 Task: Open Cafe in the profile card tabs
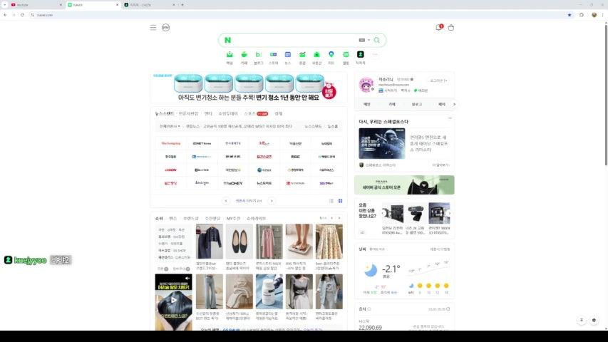coord(392,104)
